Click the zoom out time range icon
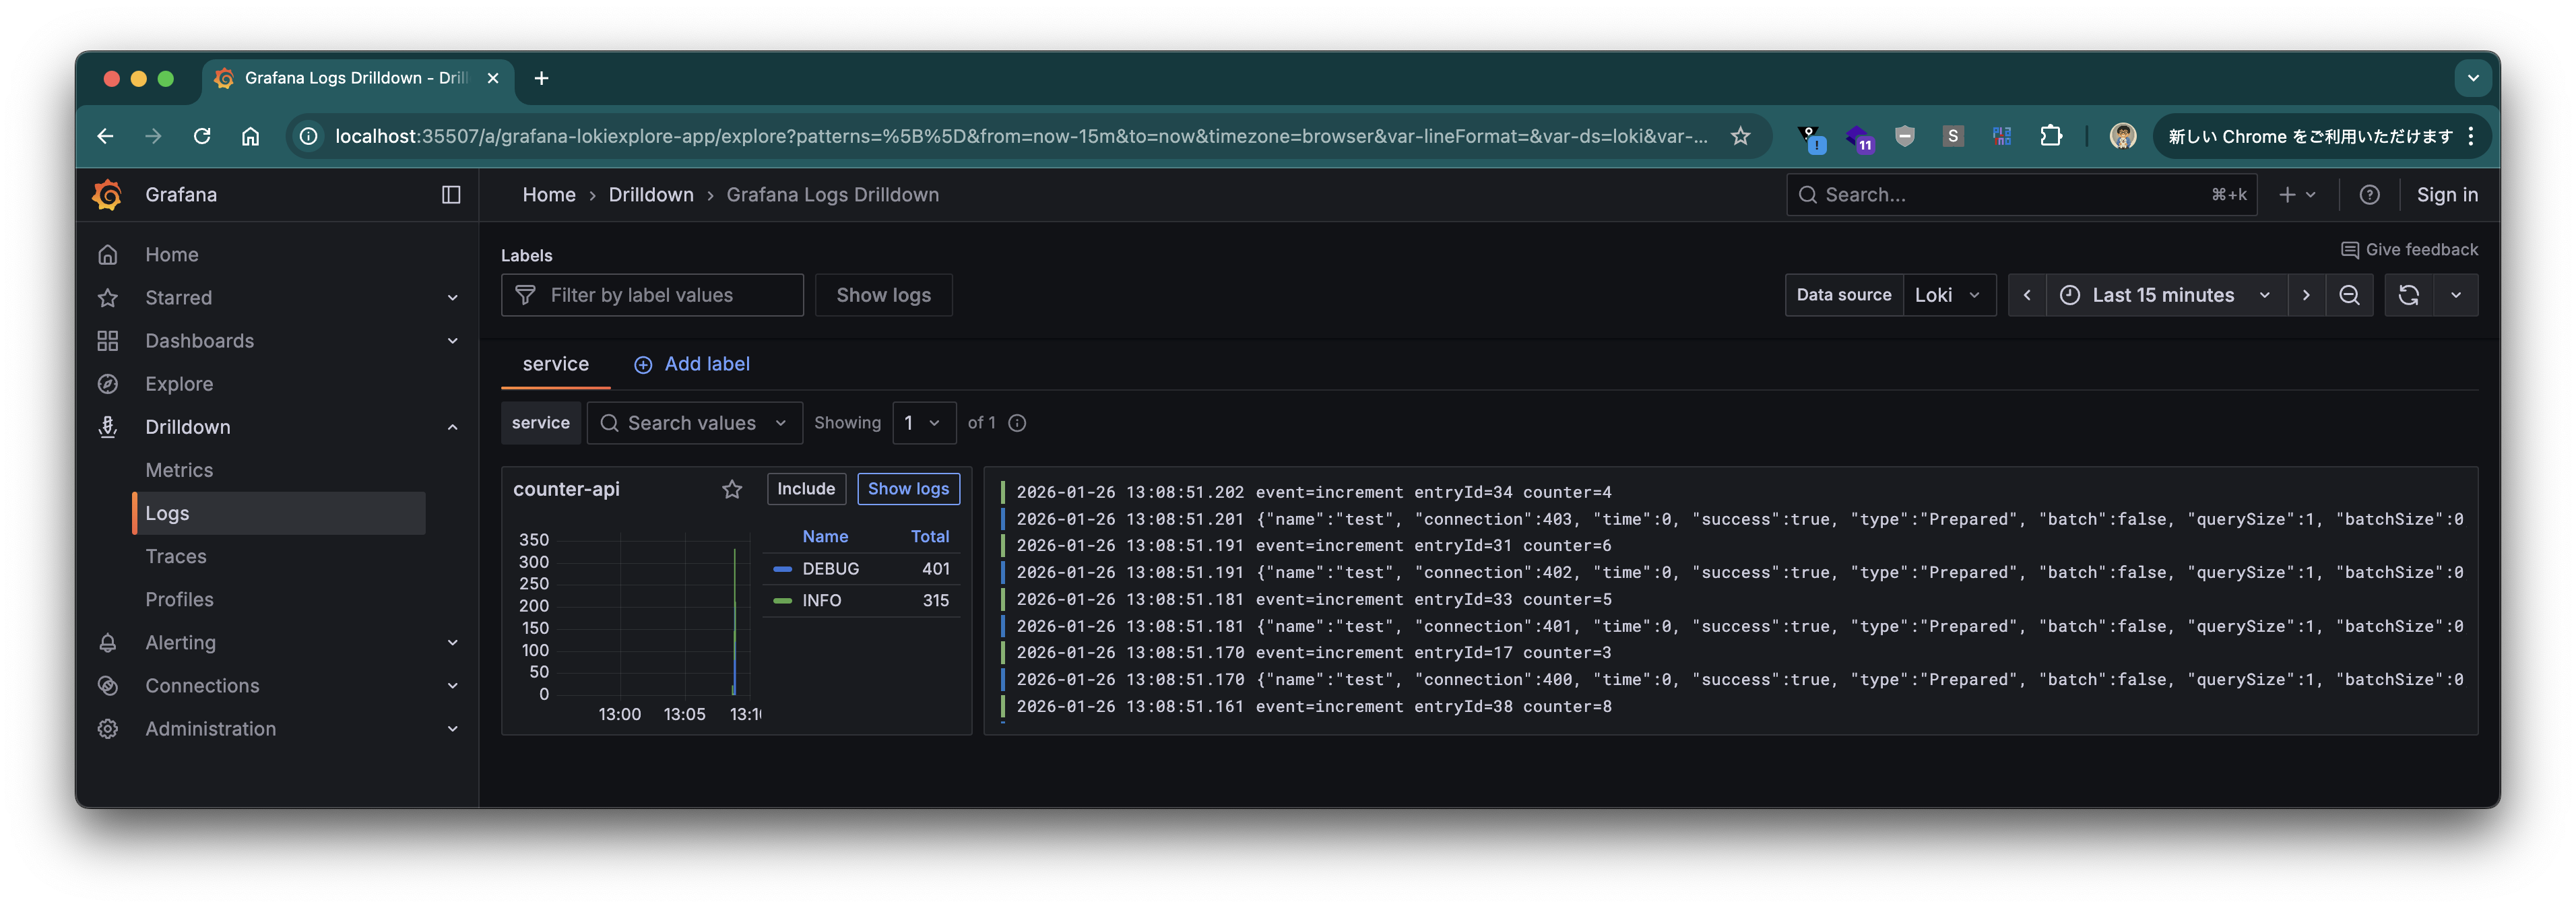 (x=2349, y=295)
